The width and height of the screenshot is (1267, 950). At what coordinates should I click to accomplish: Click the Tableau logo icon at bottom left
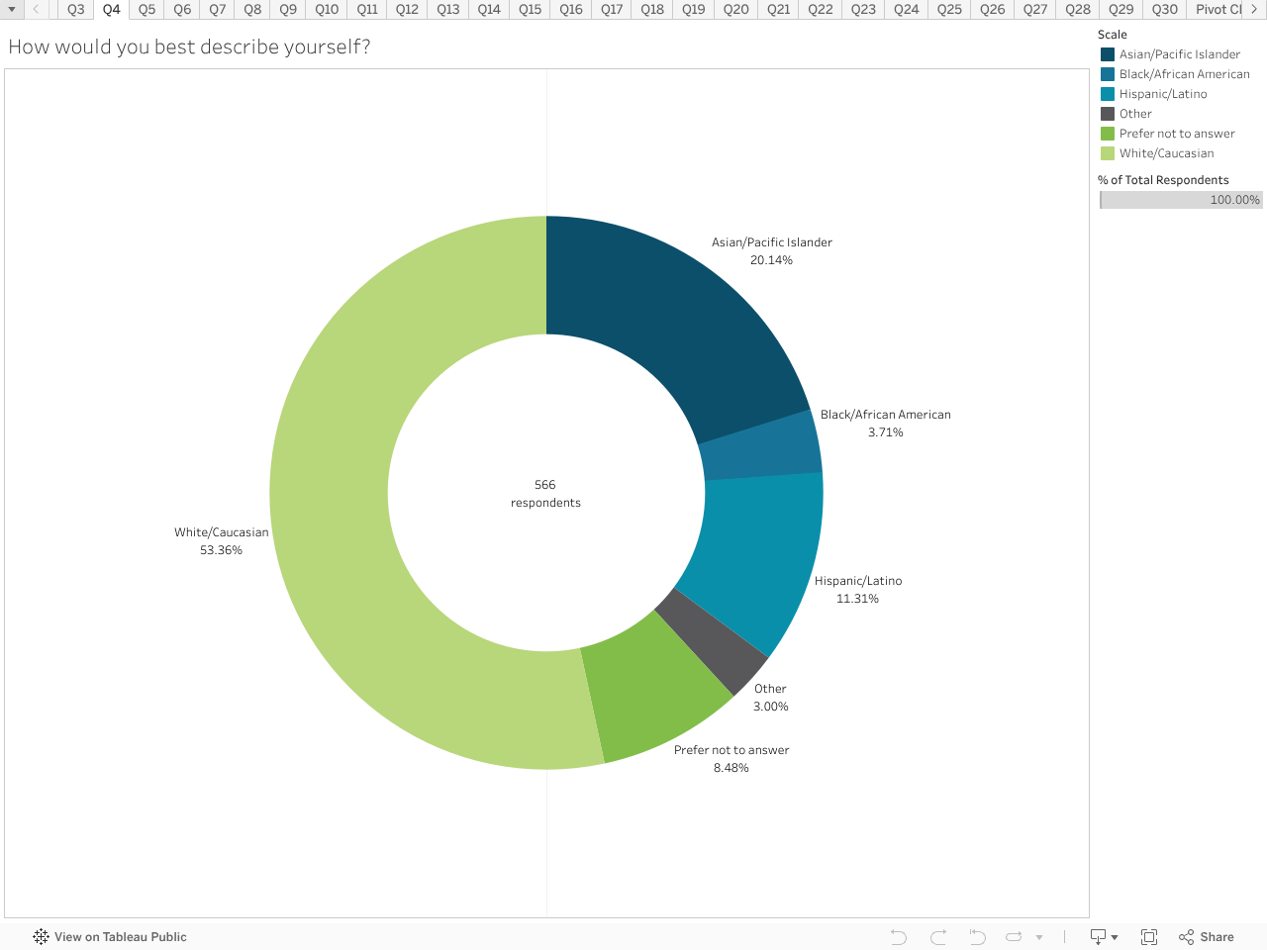tap(41, 937)
